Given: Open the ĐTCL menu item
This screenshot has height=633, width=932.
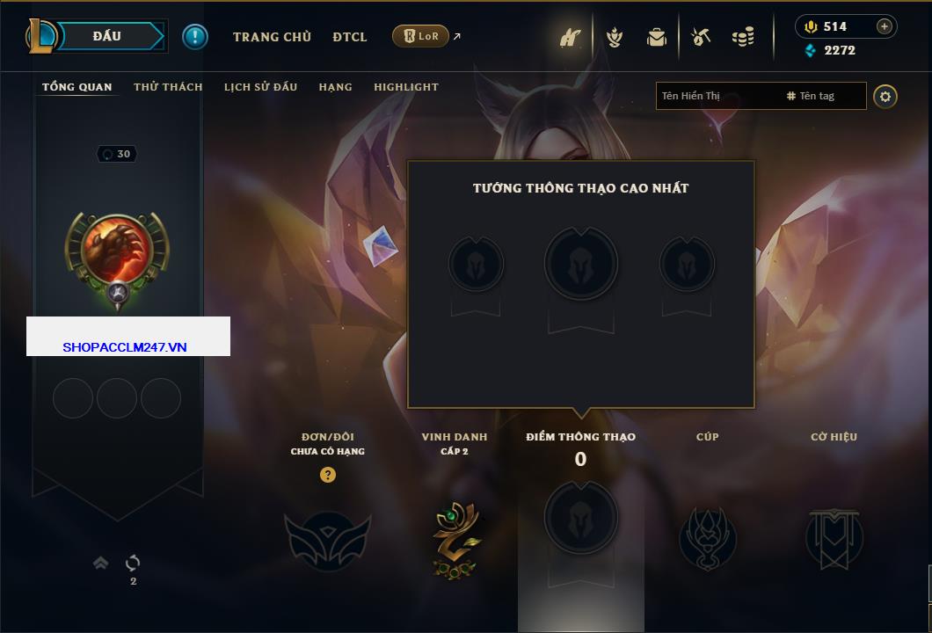Looking at the screenshot, I should pyautogui.click(x=350, y=37).
